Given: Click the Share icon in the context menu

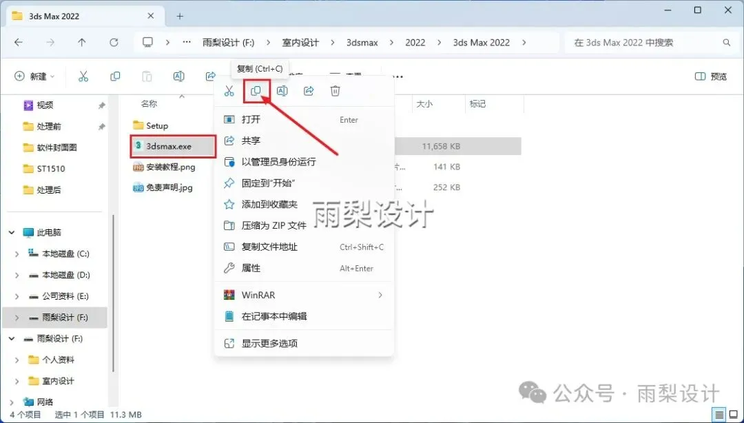Looking at the screenshot, I should pos(309,91).
